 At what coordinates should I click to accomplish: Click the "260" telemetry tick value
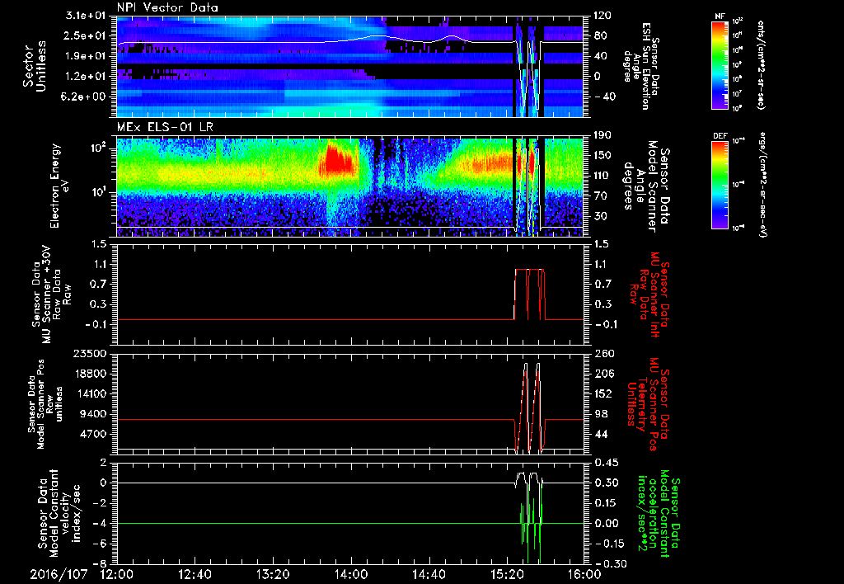[x=603, y=353]
